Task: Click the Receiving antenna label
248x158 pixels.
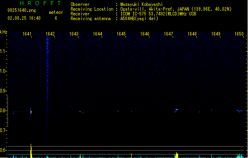Action: point(91,19)
